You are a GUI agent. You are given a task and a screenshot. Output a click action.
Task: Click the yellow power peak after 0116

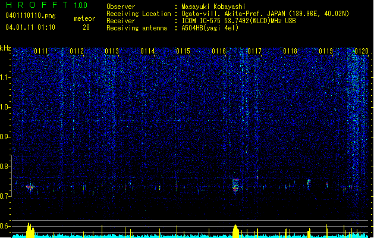coord(235,231)
